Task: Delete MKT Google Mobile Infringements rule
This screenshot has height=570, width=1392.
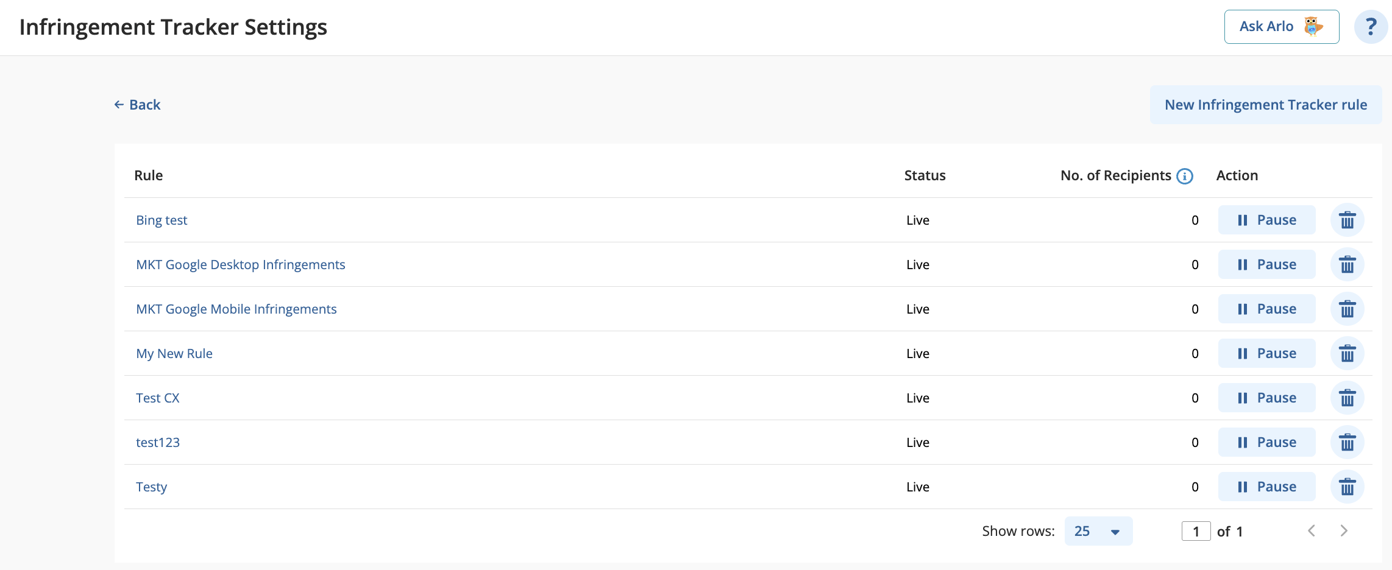Action: pyautogui.click(x=1347, y=309)
